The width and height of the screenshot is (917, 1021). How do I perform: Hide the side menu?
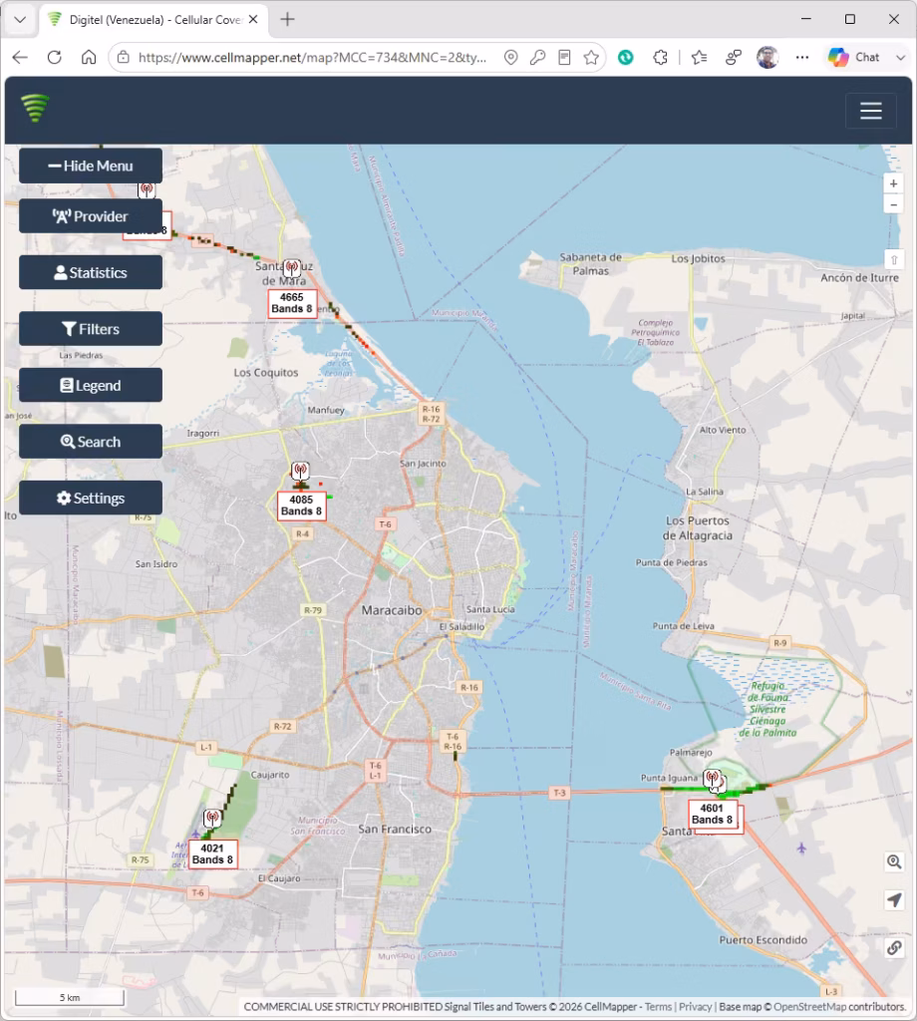pos(91,167)
